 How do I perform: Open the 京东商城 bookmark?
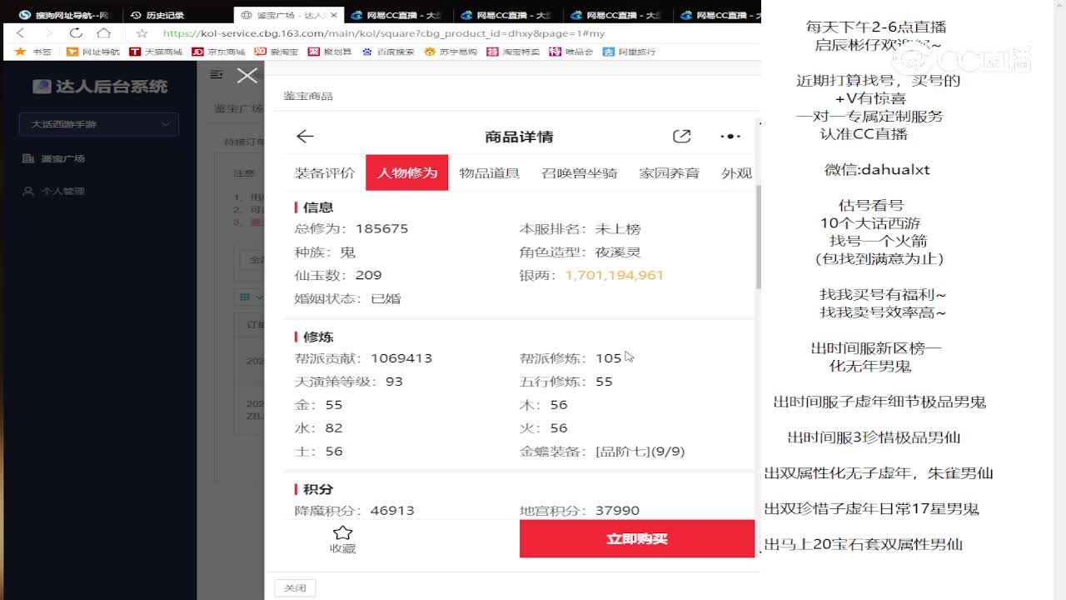(x=219, y=52)
